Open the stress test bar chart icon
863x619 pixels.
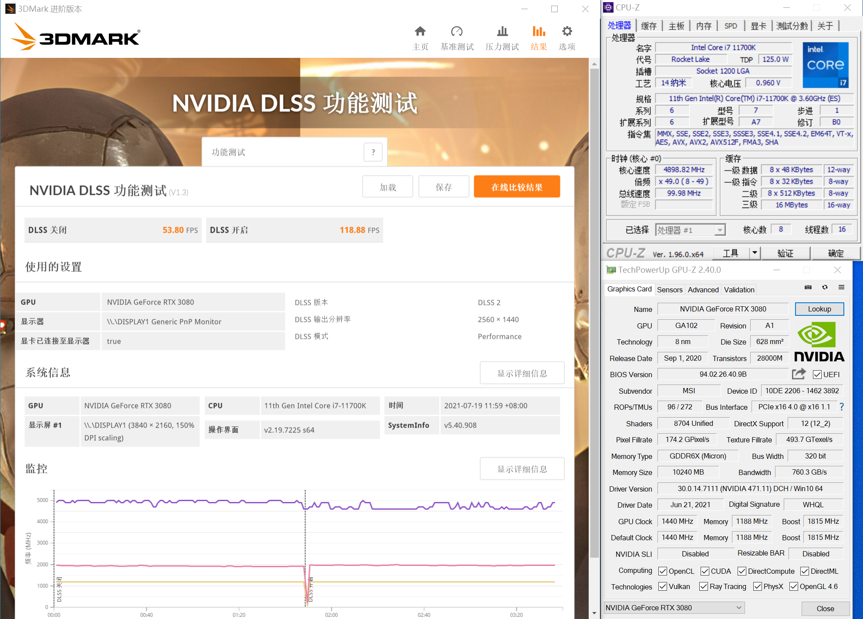point(502,32)
